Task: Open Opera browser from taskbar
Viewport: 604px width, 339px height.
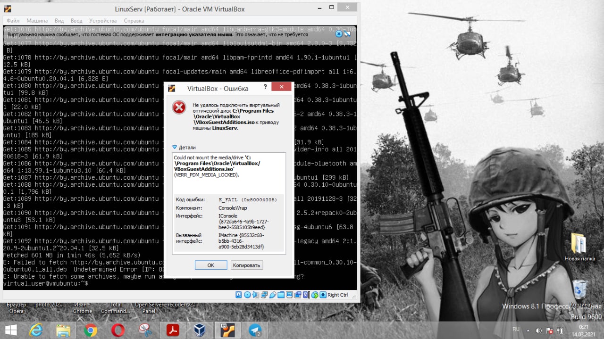Action: pyautogui.click(x=118, y=330)
